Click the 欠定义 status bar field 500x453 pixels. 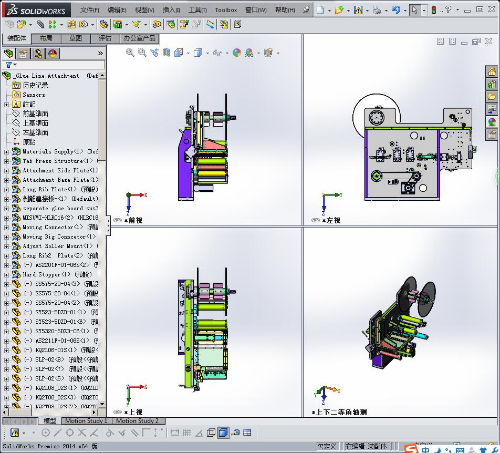coord(327,446)
